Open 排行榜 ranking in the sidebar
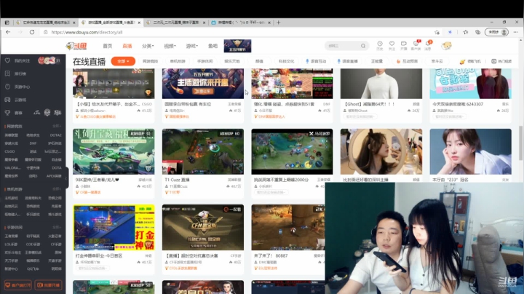 tap(16, 73)
